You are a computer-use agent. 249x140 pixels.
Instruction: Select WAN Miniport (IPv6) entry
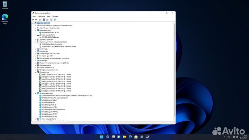coord(49,105)
